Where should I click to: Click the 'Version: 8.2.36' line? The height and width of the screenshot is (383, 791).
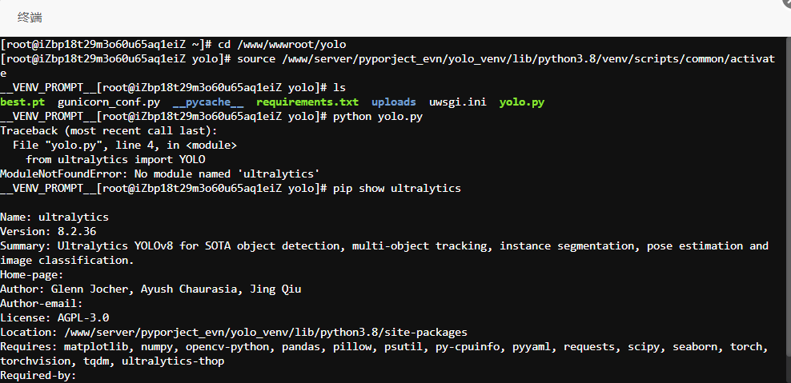coord(48,232)
